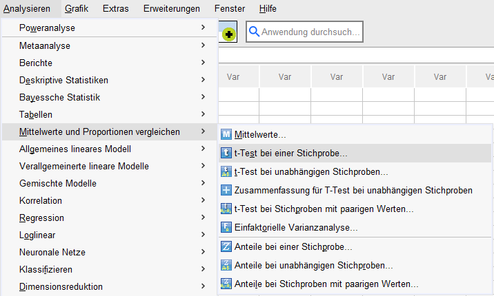This screenshot has width=494, height=296.
Task: Open the Tabellen menu entry
Action: [x=109, y=114]
